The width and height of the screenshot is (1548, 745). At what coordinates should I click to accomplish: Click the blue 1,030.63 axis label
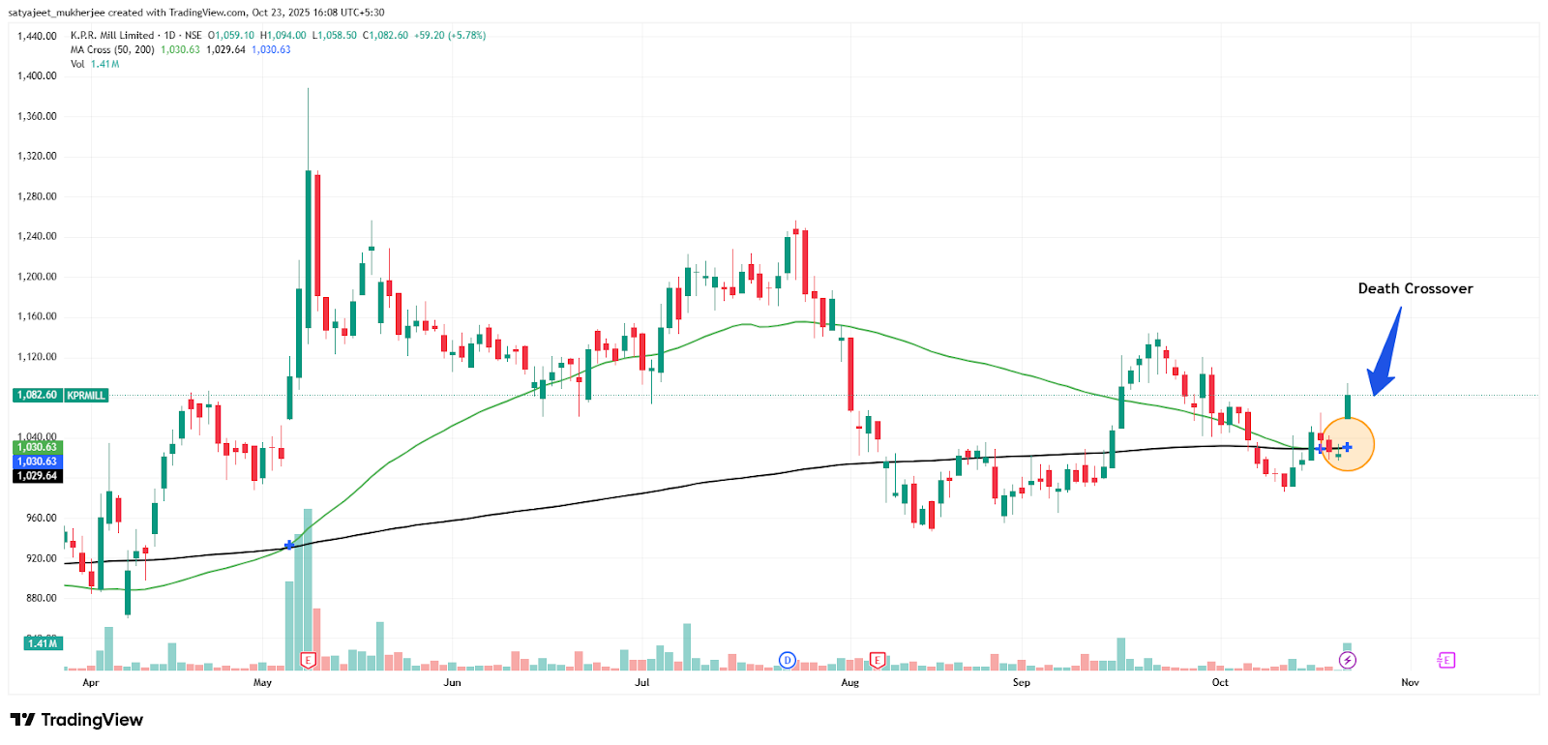pyautogui.click(x=37, y=462)
